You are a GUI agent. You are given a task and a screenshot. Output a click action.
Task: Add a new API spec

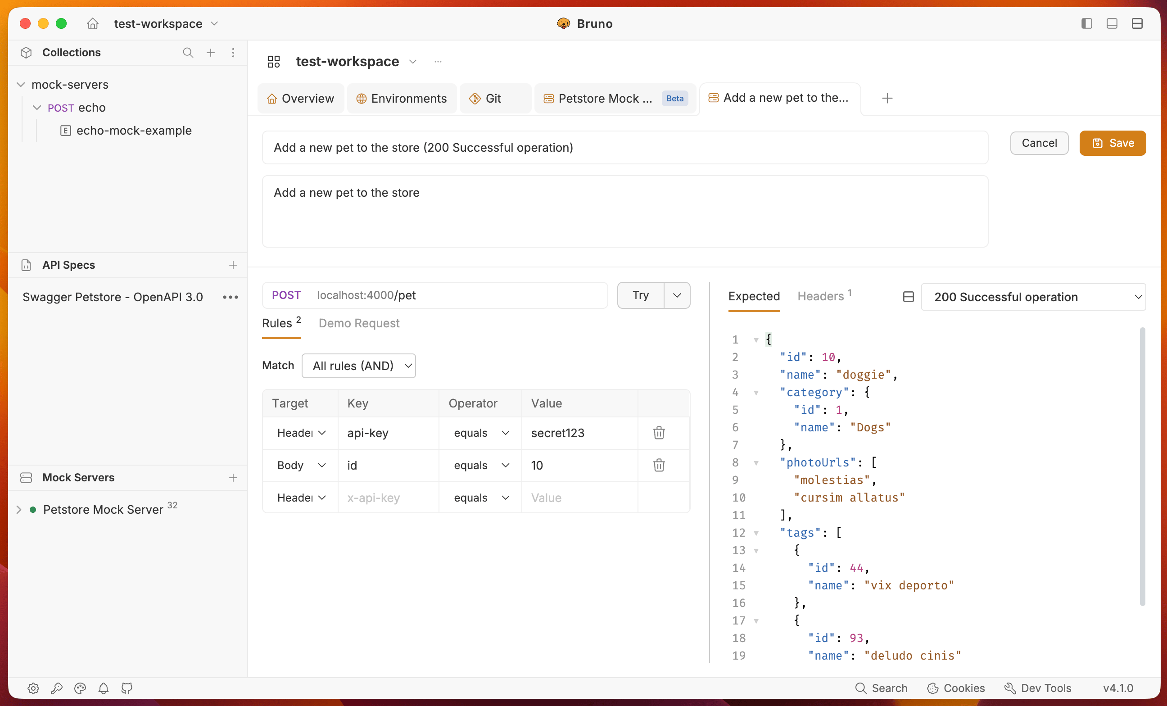(x=233, y=265)
